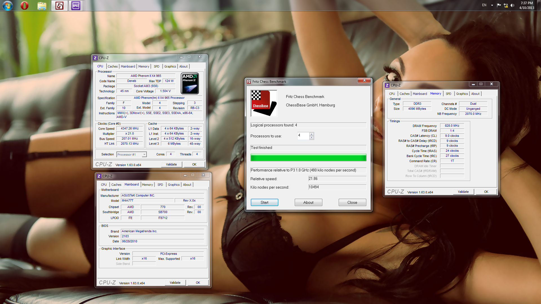Open the Windows Explorer folder icon
This screenshot has height=304, width=541.
[x=42, y=6]
